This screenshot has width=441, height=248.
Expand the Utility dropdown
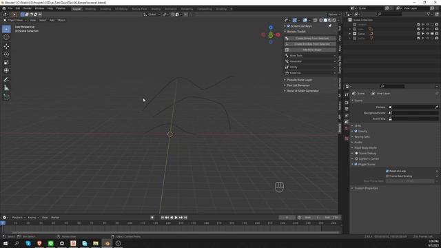tap(310, 67)
